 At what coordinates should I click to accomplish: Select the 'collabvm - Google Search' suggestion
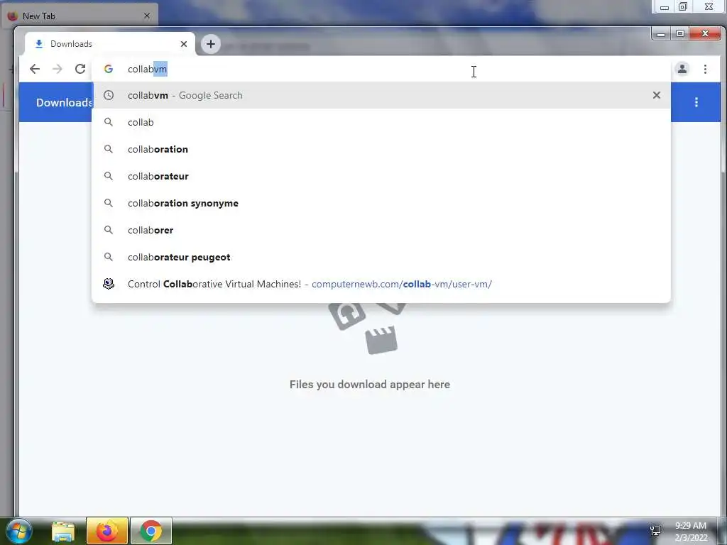pyautogui.click(x=381, y=95)
